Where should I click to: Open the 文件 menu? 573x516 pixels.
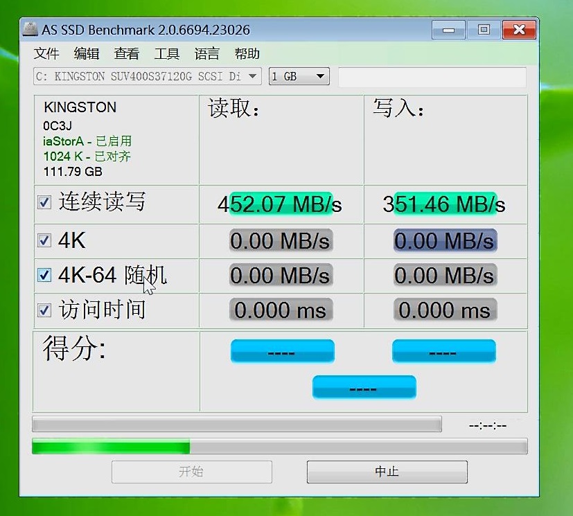(x=46, y=54)
